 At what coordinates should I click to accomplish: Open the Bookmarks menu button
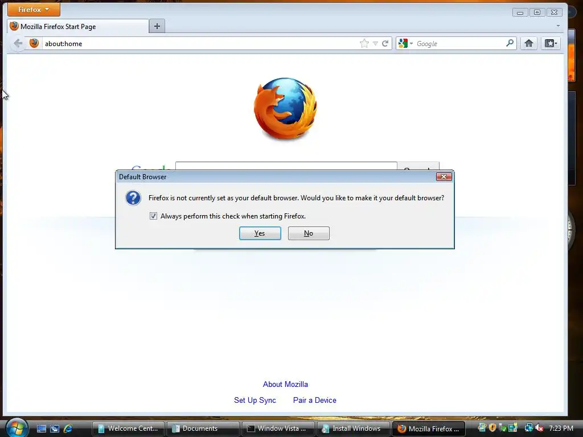click(x=551, y=43)
